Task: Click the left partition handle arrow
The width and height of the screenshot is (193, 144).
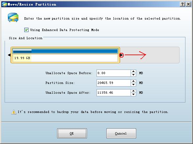Action: [x=9, y=55]
